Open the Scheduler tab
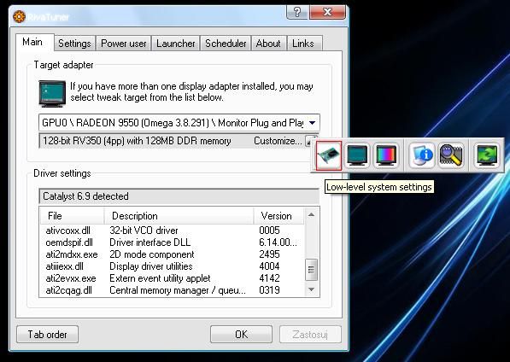The image size is (510, 362). [x=226, y=44]
